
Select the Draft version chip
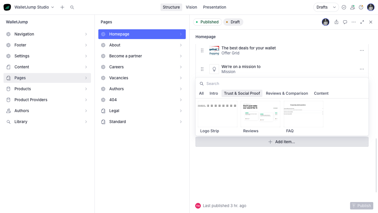[233, 22]
